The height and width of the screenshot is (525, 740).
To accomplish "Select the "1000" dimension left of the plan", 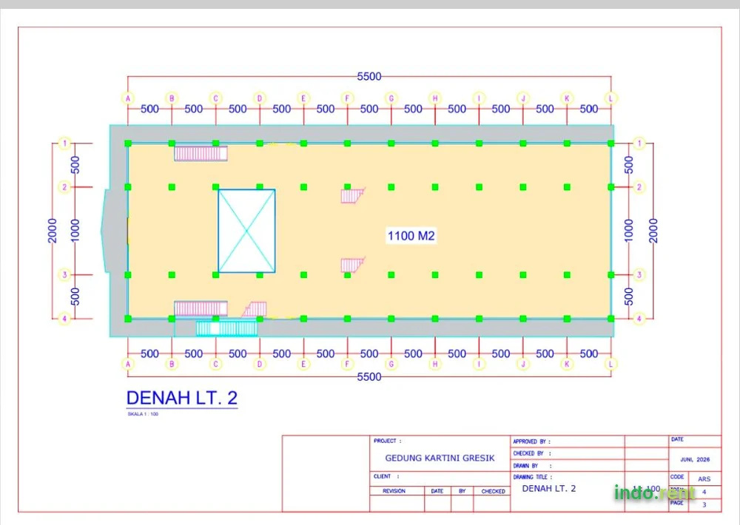I will click(x=75, y=231).
